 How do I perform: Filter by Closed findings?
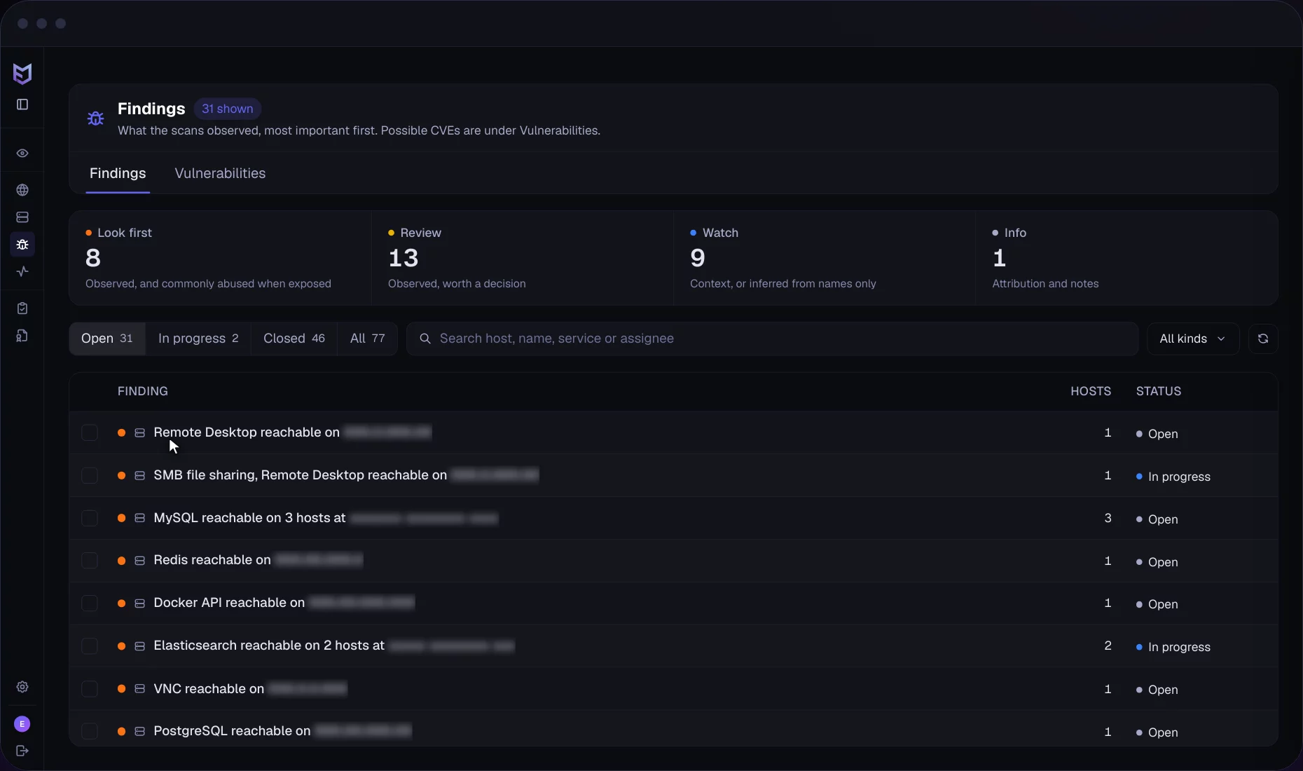[x=294, y=339]
